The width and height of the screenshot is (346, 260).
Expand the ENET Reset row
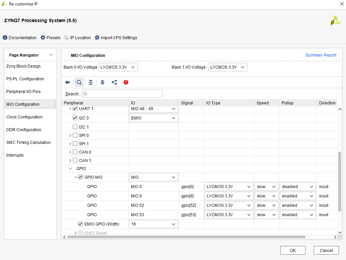click(x=76, y=233)
